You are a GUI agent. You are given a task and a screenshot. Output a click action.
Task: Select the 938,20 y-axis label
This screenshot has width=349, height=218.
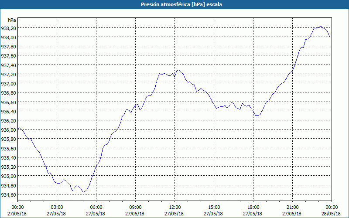click(x=8, y=28)
